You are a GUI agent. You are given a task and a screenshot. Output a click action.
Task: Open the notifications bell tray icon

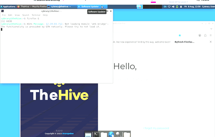click(181, 7)
